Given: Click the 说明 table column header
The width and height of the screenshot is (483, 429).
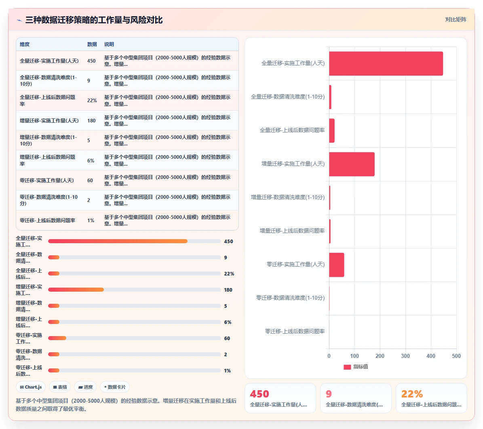Looking at the screenshot, I should point(109,44).
